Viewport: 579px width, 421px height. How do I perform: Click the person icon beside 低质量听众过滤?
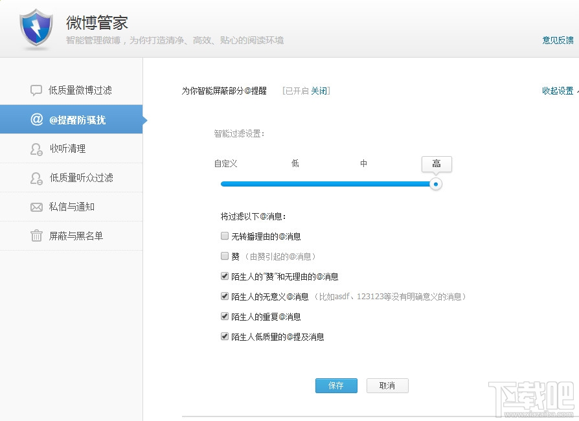coord(36,178)
